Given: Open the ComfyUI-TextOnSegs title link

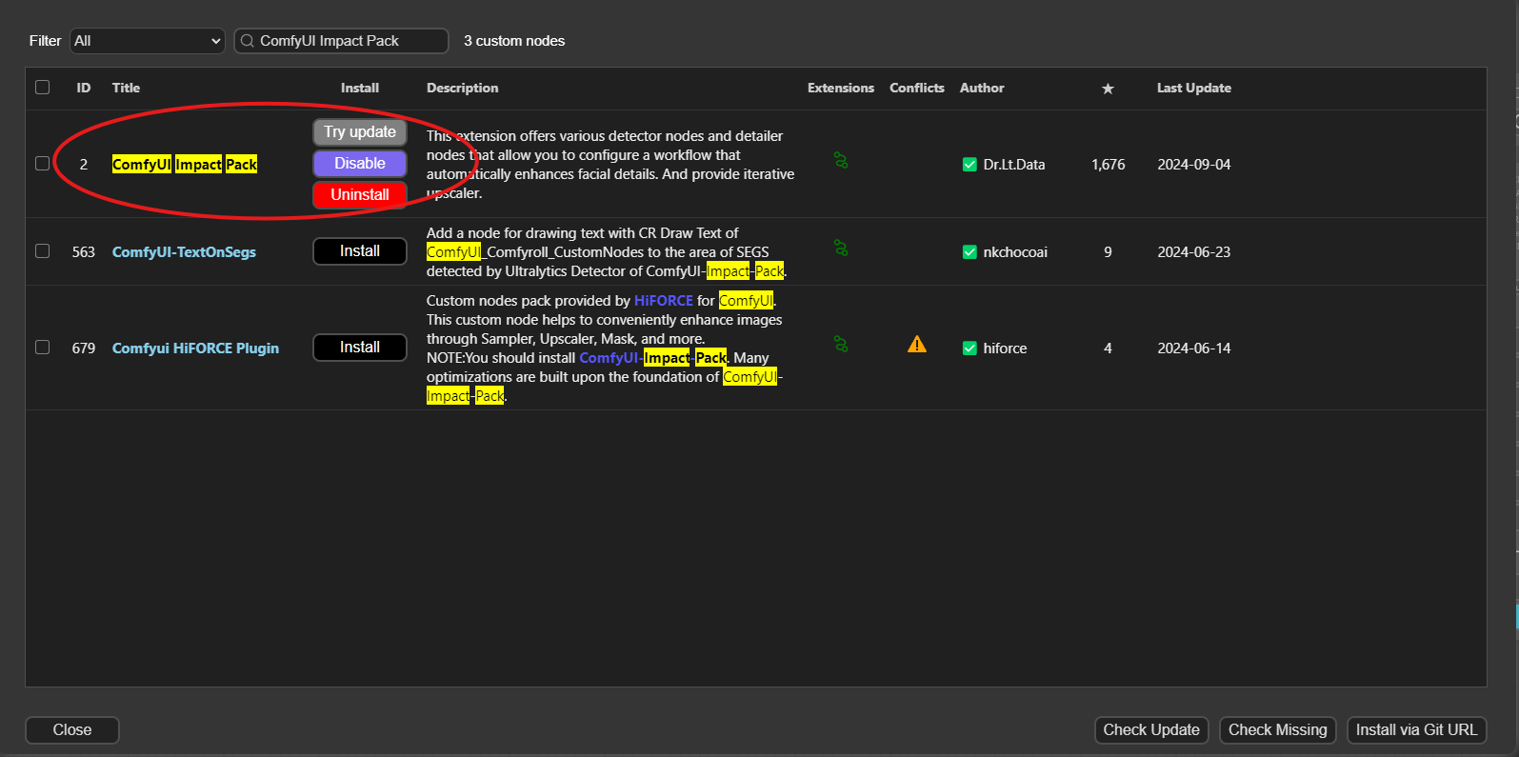Looking at the screenshot, I should click(184, 252).
